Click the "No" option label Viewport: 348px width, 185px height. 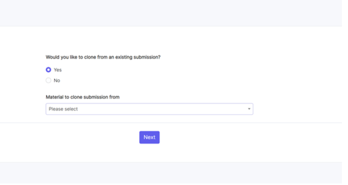pos(57,81)
